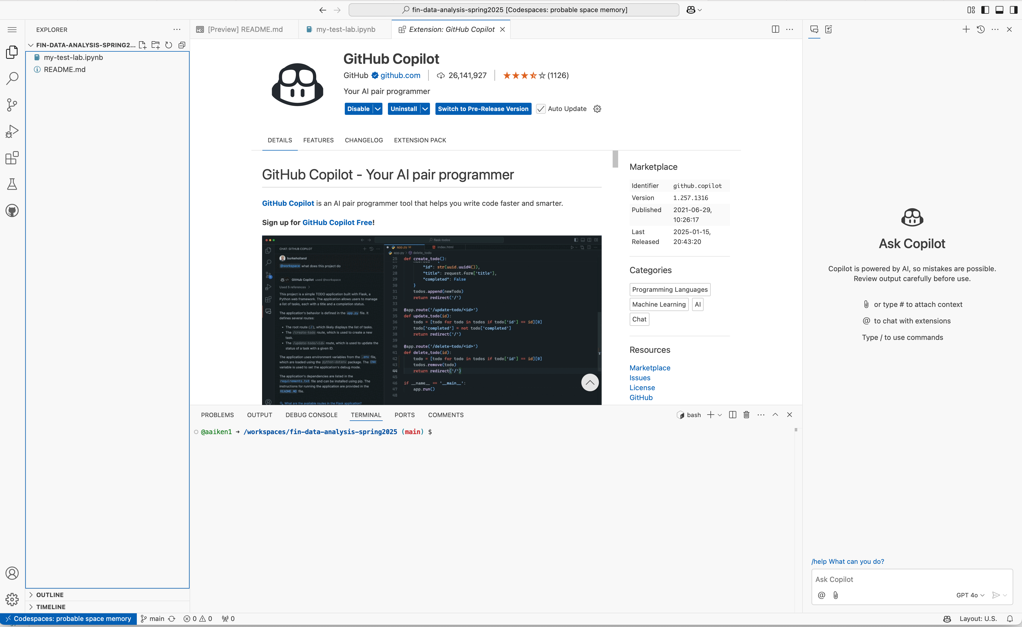Open Source Control view in activity bar
1022x627 pixels.
coord(12,104)
